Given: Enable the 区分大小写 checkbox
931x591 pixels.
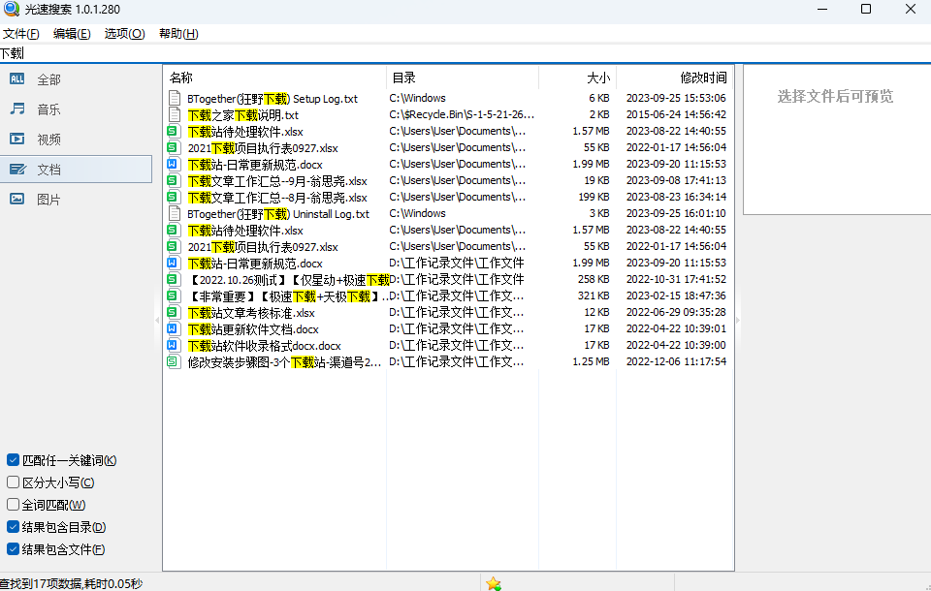Looking at the screenshot, I should pyautogui.click(x=13, y=482).
